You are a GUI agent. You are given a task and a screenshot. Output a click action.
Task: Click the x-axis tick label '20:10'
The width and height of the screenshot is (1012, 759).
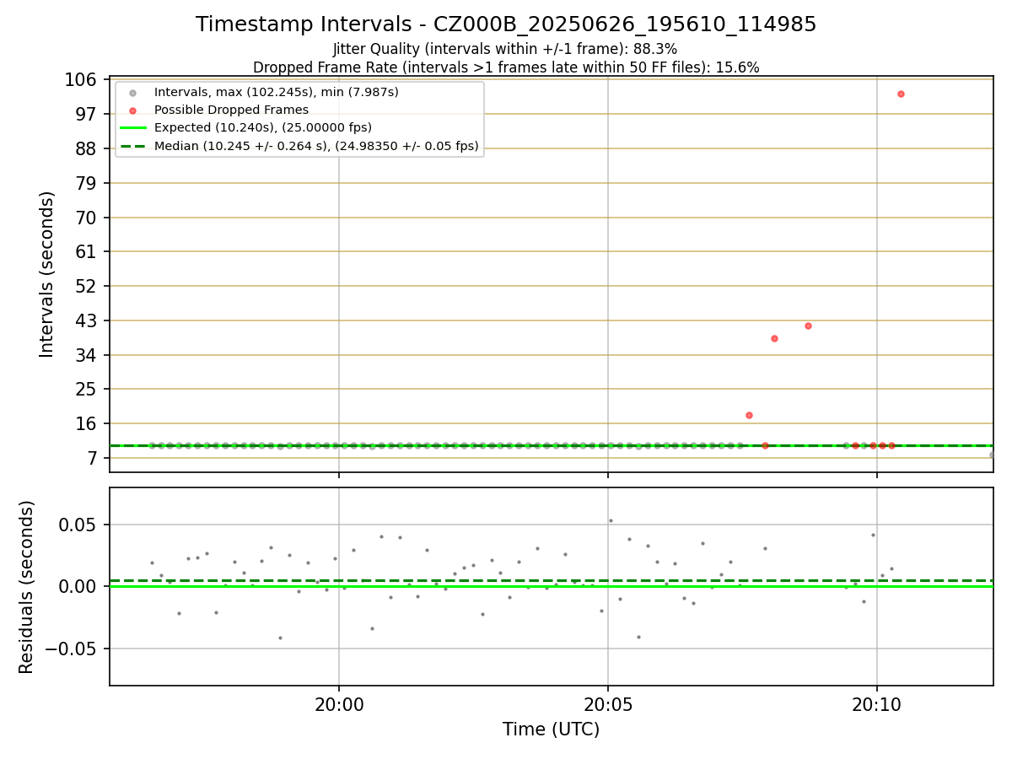(x=876, y=703)
